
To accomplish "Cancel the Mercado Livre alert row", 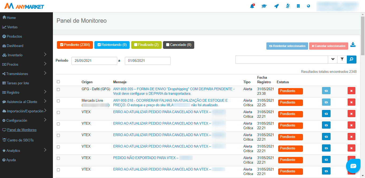I will pyautogui.click(x=351, y=102).
